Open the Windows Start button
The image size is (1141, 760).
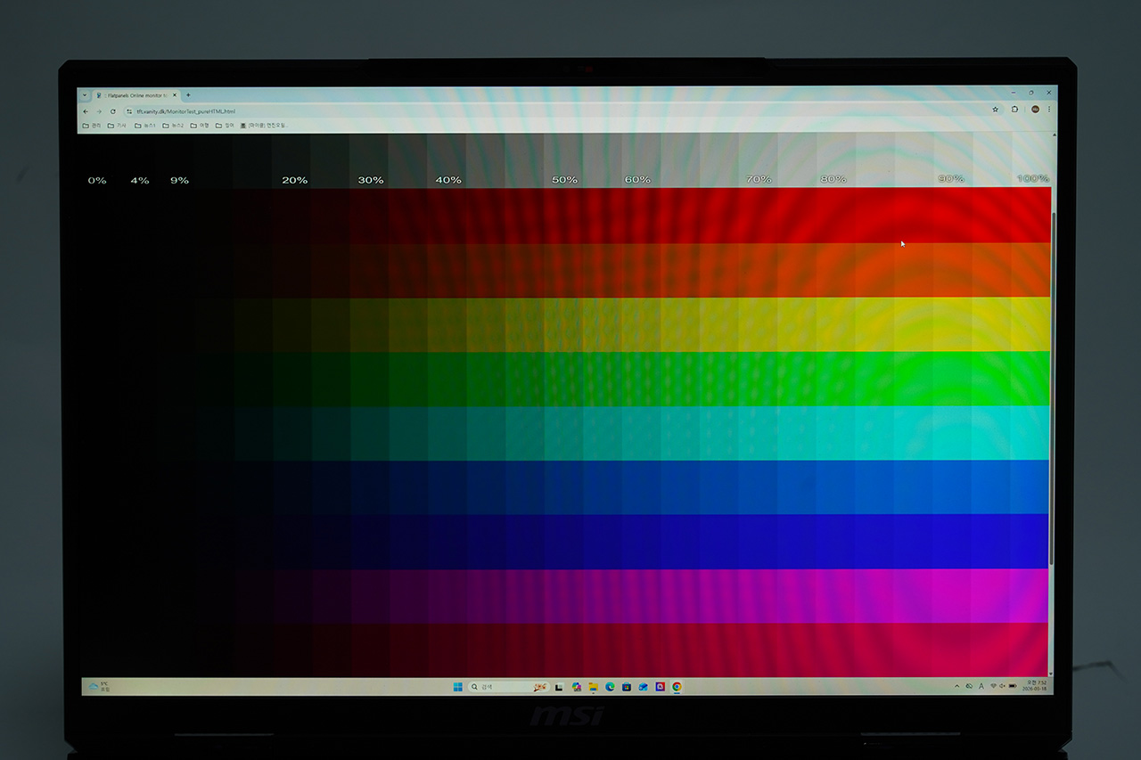coord(457,687)
